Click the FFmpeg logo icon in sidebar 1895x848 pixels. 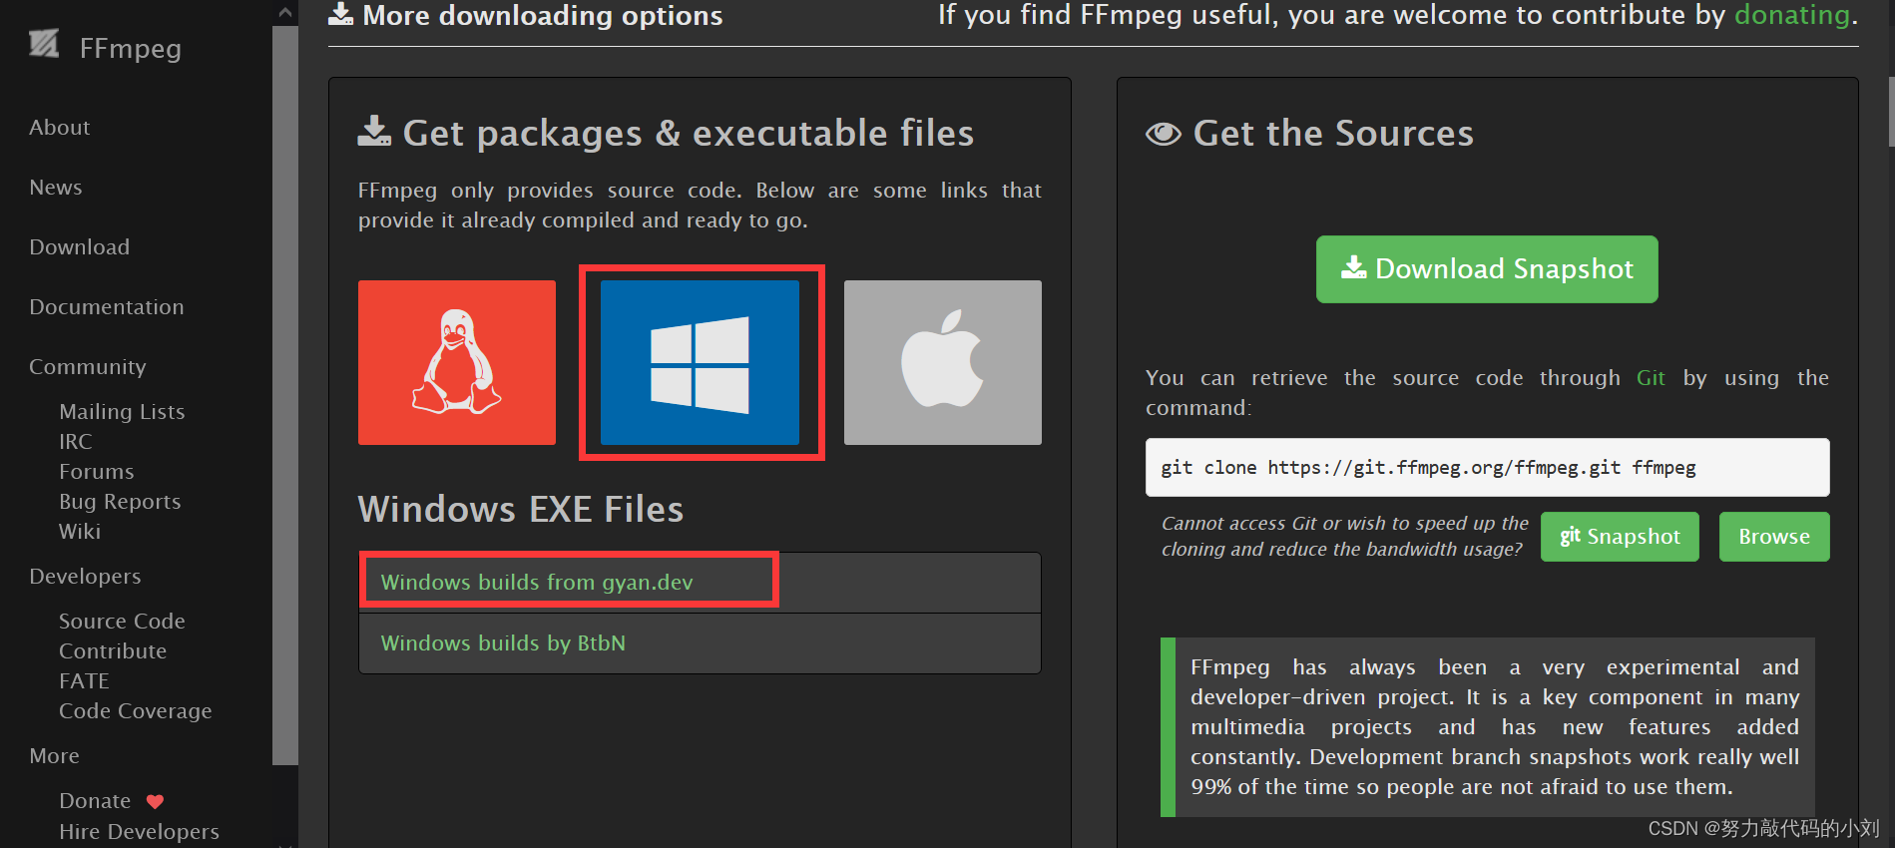[44, 43]
